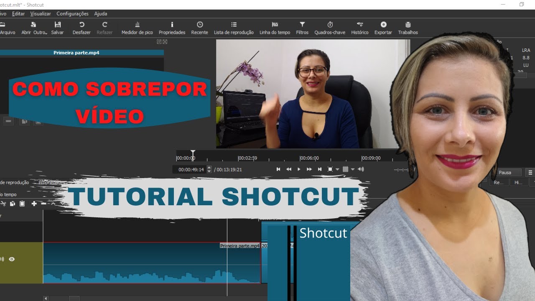Open the Configurações menu
The height and width of the screenshot is (301, 535).
pyautogui.click(x=73, y=14)
